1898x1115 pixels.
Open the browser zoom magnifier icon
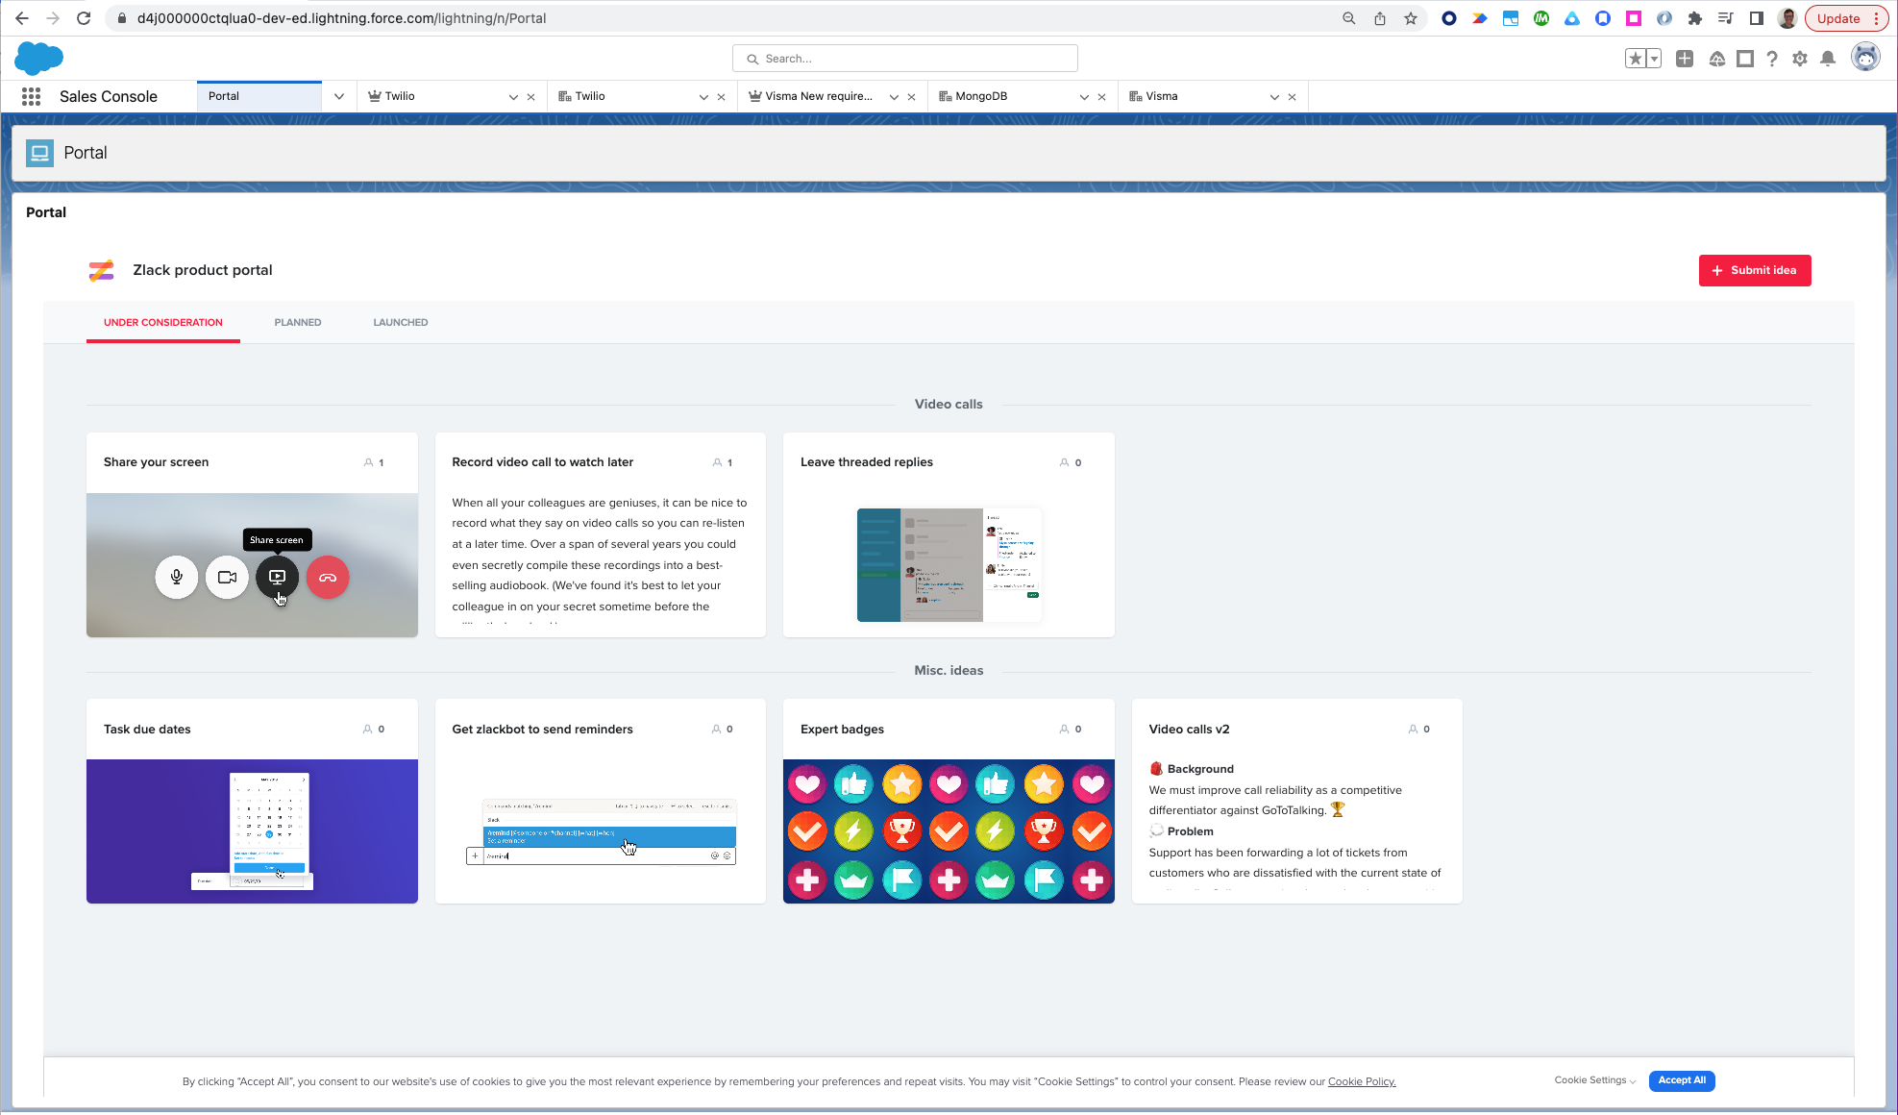click(1348, 18)
